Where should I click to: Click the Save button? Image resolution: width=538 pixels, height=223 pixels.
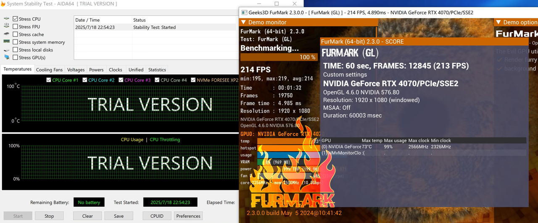[x=119, y=216]
